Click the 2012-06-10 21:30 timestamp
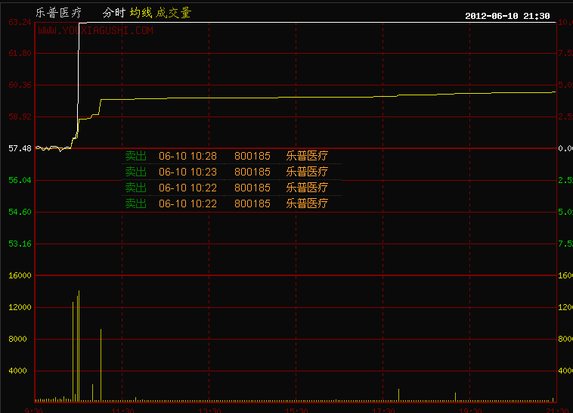Image resolution: width=573 pixels, height=413 pixels. (506, 15)
